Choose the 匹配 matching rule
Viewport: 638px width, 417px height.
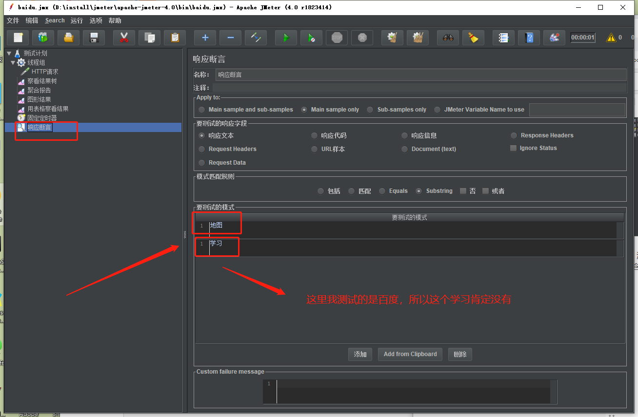352,191
